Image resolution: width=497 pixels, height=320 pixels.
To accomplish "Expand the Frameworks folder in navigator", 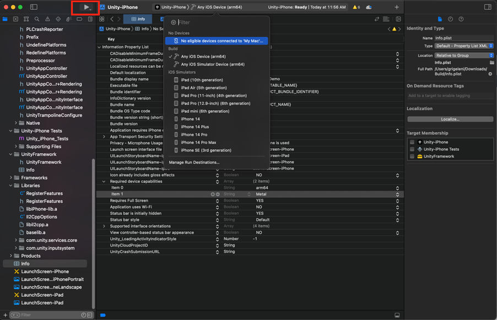I will click(x=11, y=178).
